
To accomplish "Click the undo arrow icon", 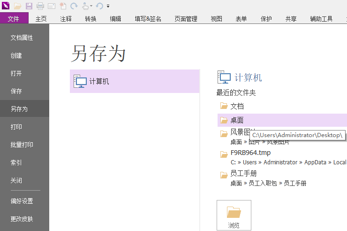I will (99, 6).
